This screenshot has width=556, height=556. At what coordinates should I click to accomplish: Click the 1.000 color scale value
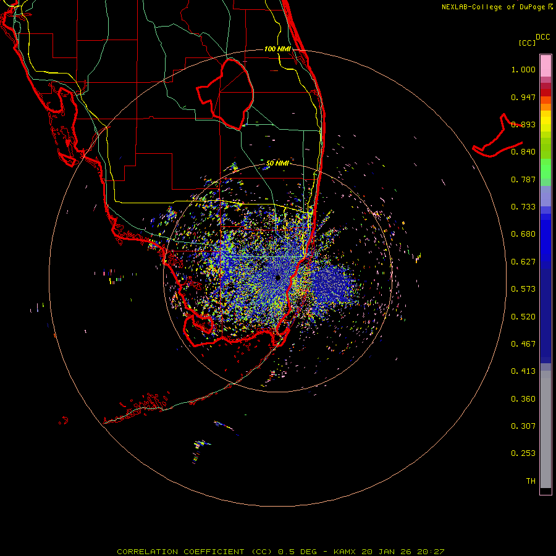[523, 70]
